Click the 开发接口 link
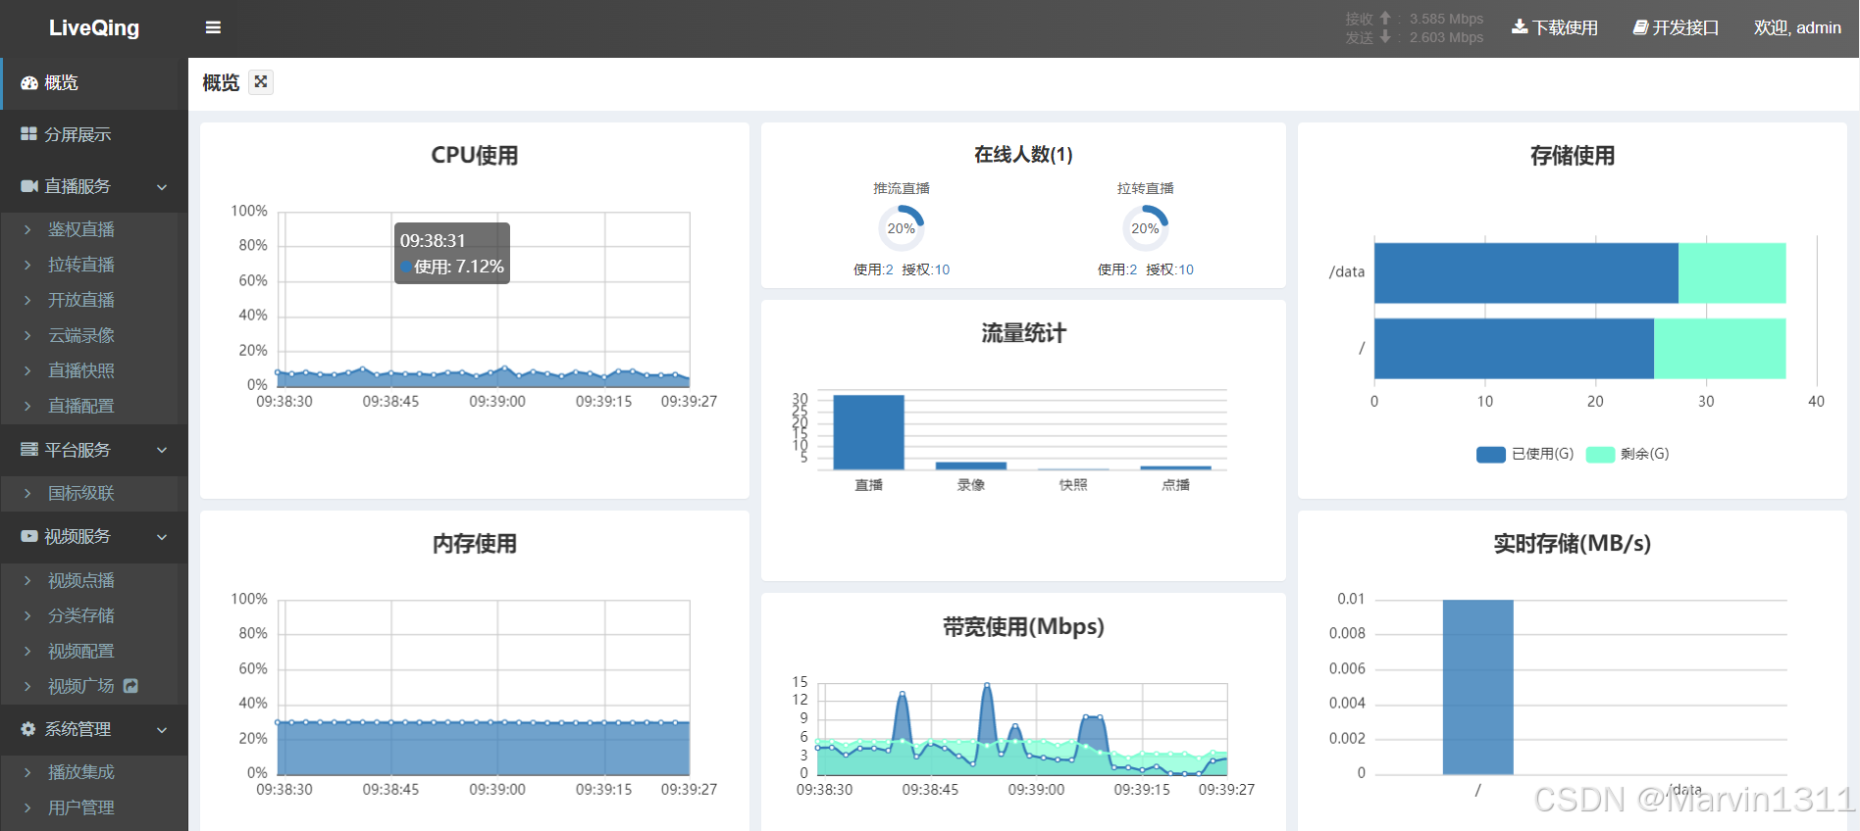Viewport: 1860px width, 831px height. pos(1676,27)
